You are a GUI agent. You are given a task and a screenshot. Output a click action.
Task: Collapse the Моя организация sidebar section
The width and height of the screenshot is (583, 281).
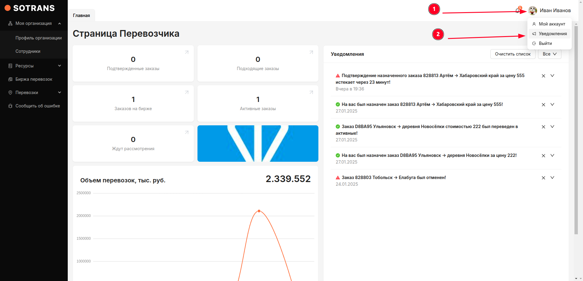coord(60,24)
